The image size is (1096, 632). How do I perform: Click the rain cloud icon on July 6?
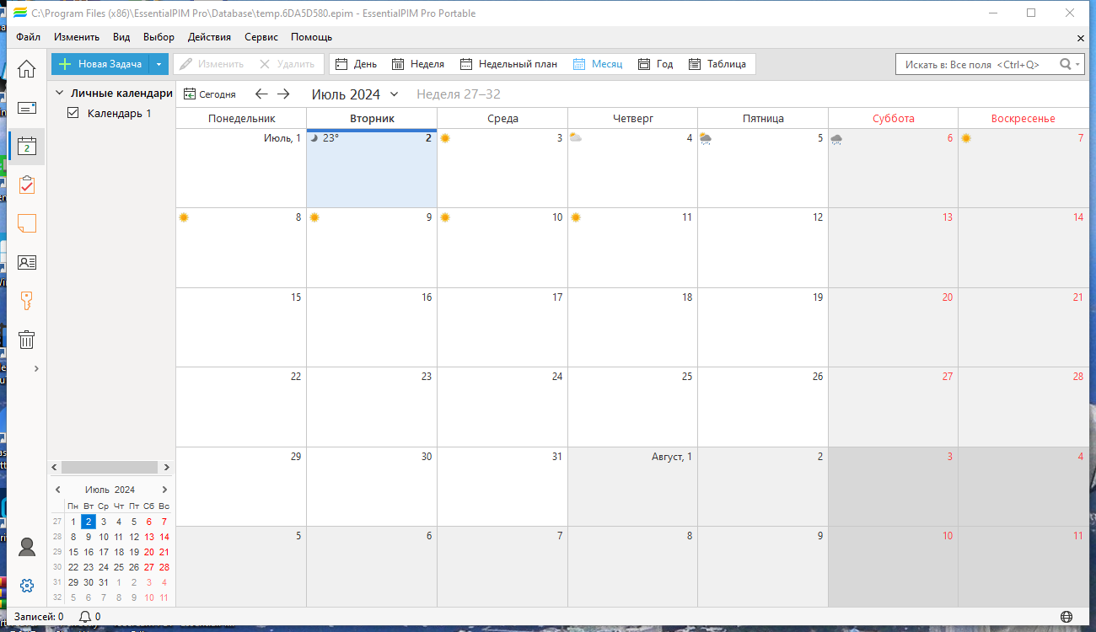click(835, 138)
